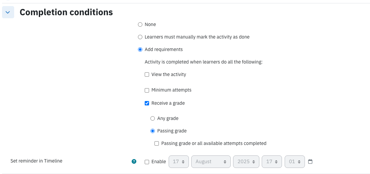The image size is (370, 174).
Task: Click the Set reminder in Timeline label
Action: pyautogui.click(x=36, y=161)
